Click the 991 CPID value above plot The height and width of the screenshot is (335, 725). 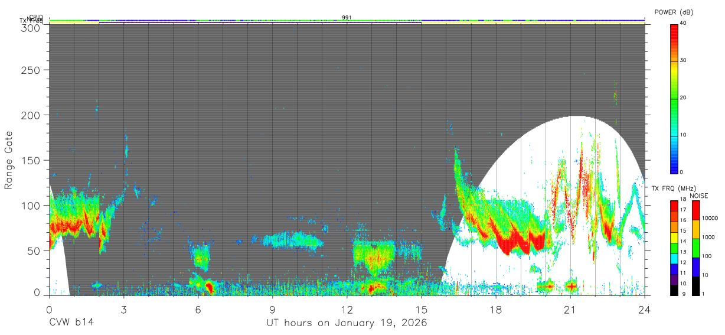pyautogui.click(x=347, y=18)
